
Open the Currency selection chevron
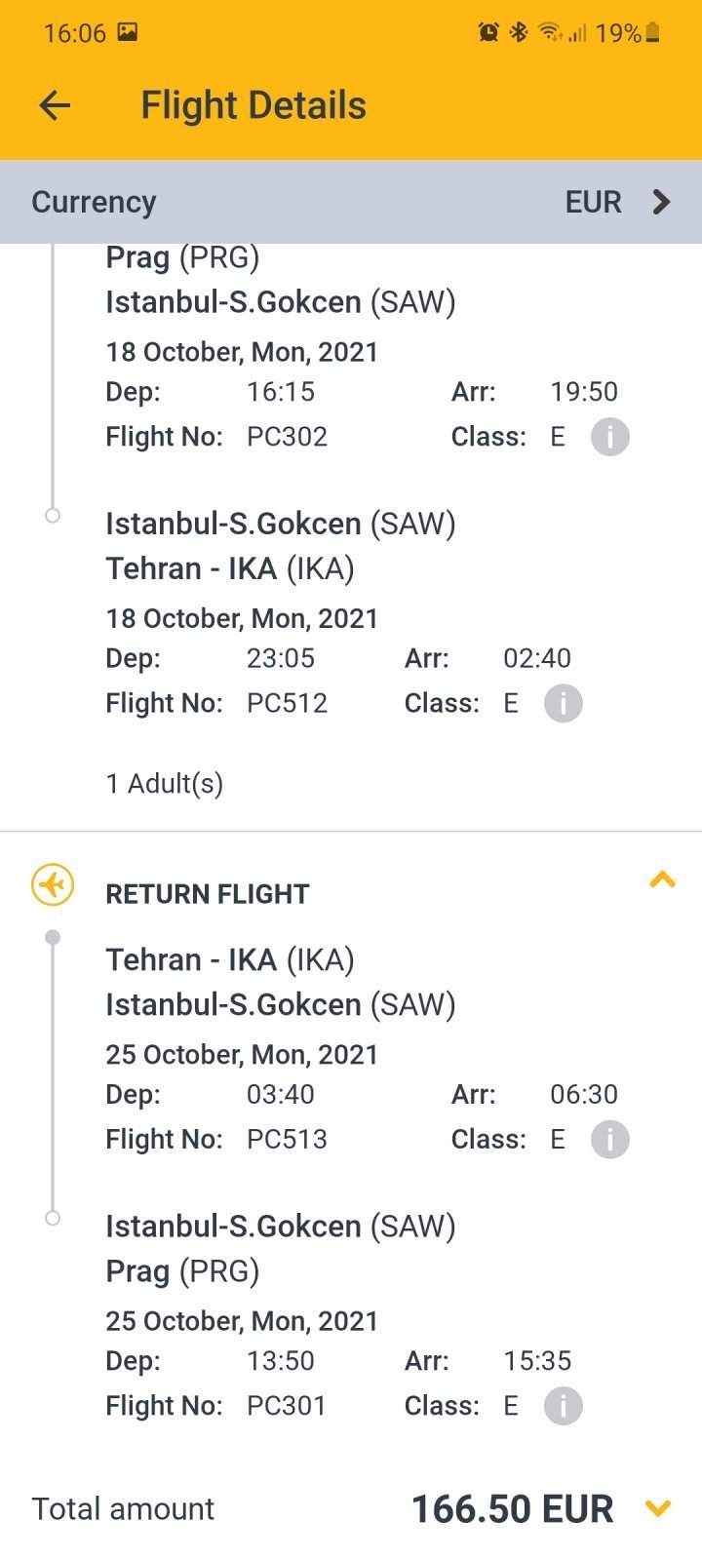tap(661, 202)
